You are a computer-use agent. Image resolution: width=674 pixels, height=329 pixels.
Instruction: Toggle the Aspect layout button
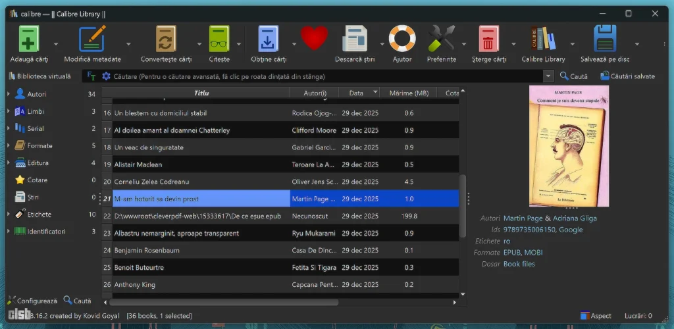pos(596,316)
